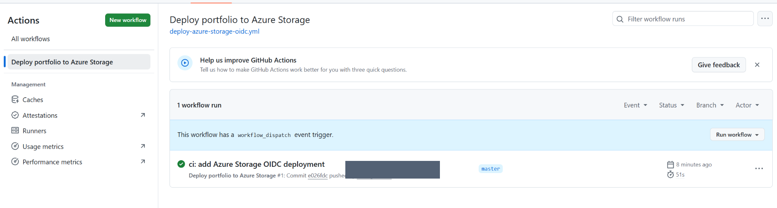Click the 'workflow_dispatch' code text

[x=264, y=135]
